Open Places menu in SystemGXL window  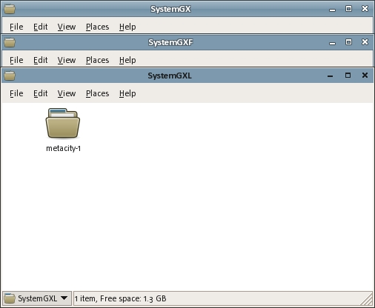[x=97, y=93]
